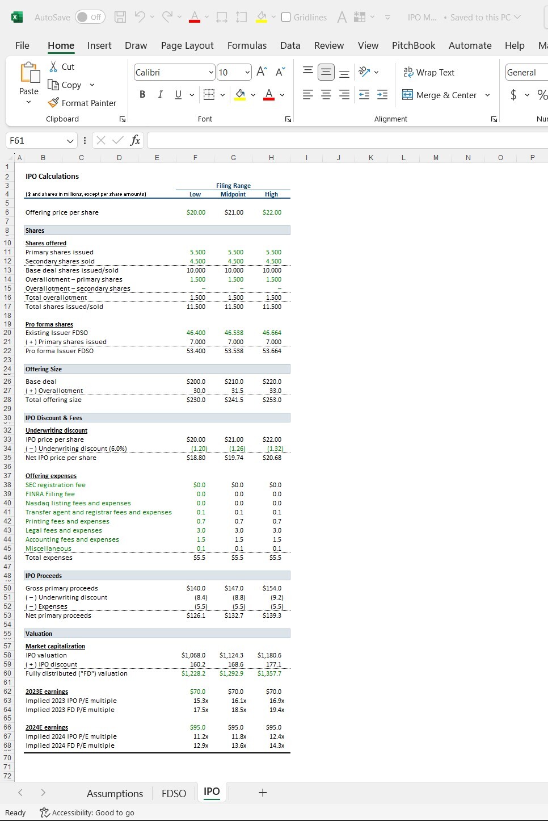Screen dimensions: 548x821
Task: Select the FDSO sheet tab
Action: click(174, 793)
